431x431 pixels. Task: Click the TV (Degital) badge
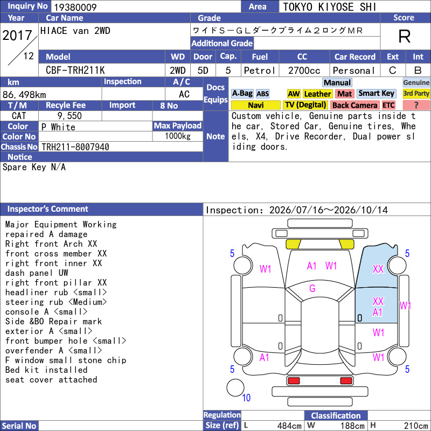pyautogui.click(x=305, y=105)
